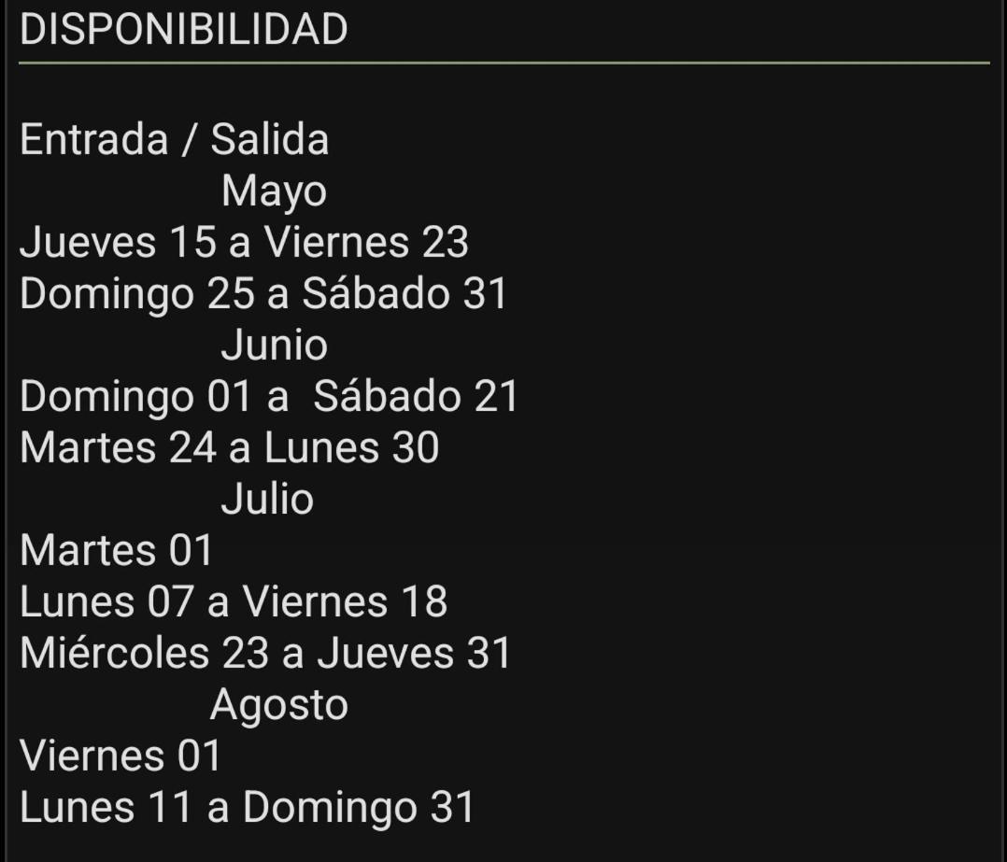Click the Agosto month heading
This screenshot has width=1007, height=862.
click(279, 705)
